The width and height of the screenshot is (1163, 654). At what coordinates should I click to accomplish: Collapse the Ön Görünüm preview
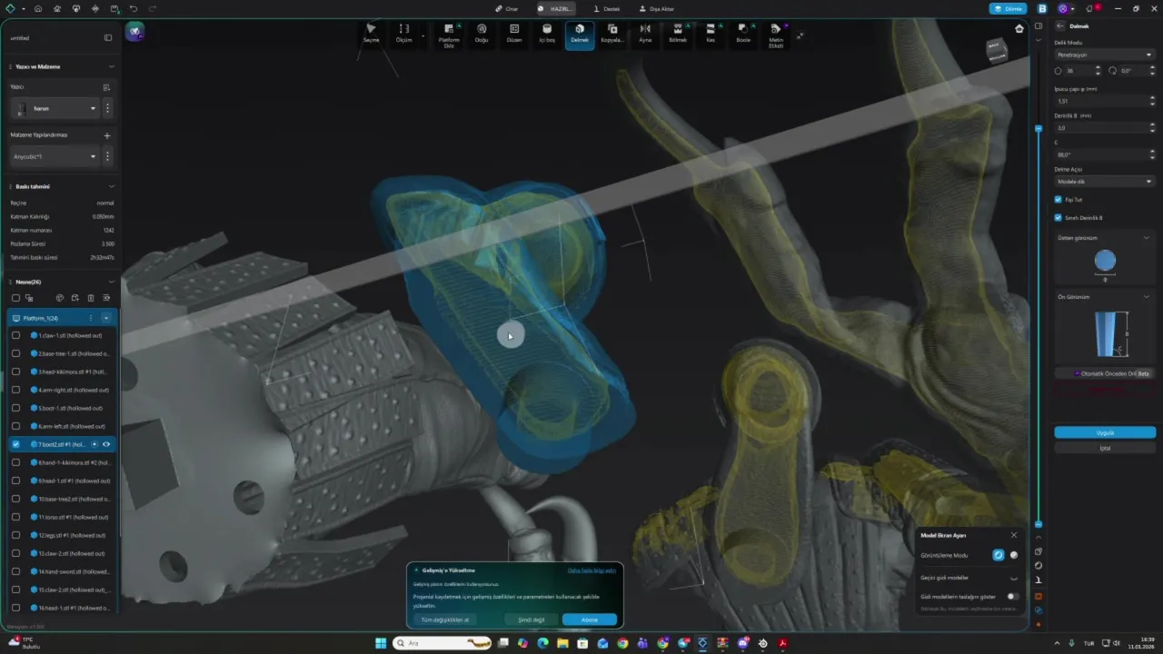pos(1147,297)
